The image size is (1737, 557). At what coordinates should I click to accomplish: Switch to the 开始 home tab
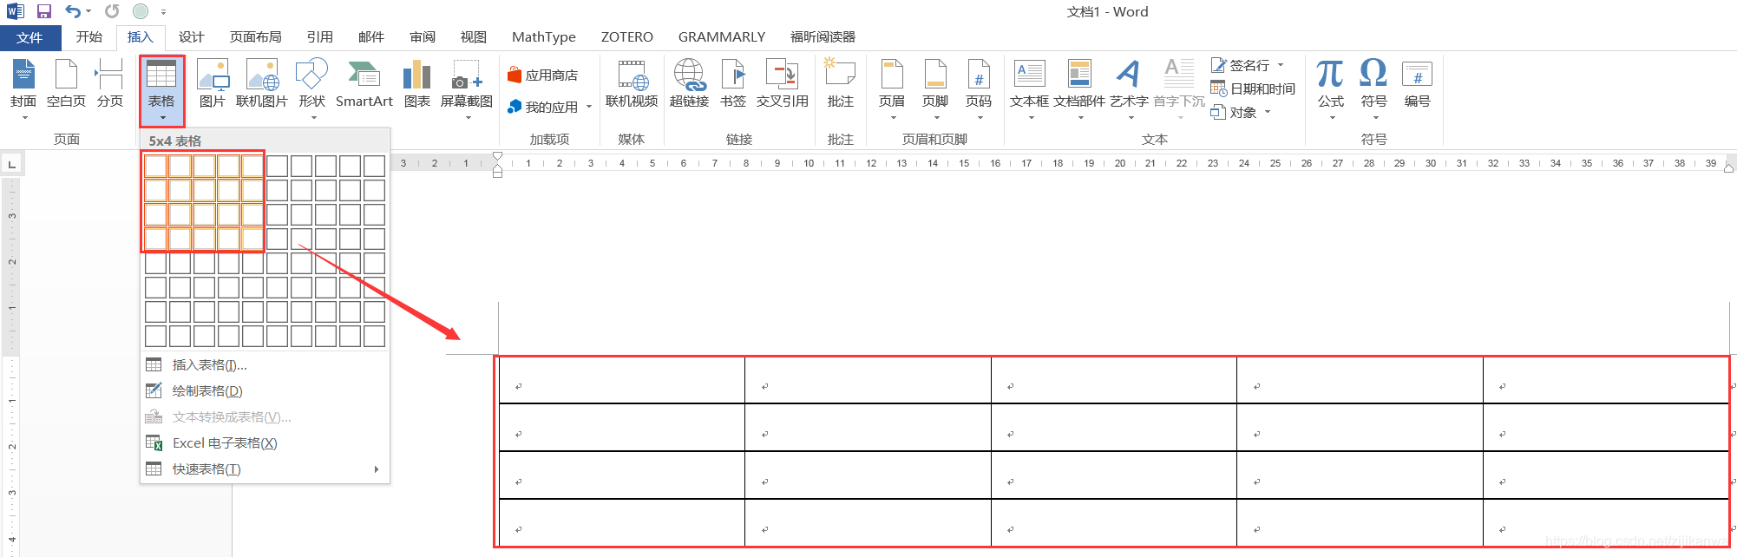pos(89,37)
